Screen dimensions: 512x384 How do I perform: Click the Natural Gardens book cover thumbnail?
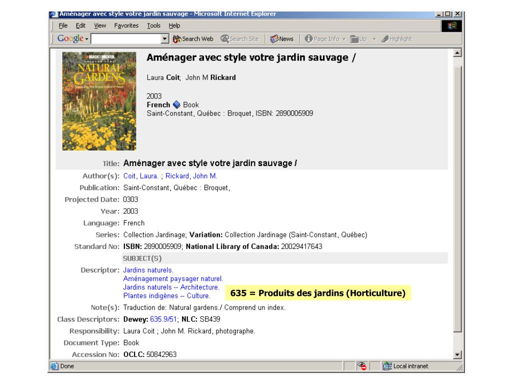click(99, 101)
